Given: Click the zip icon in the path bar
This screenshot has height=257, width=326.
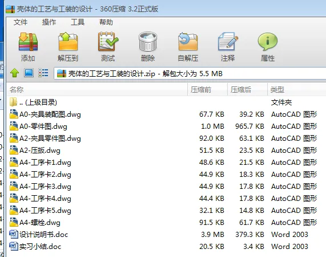Looking at the screenshot, I should [62, 74].
